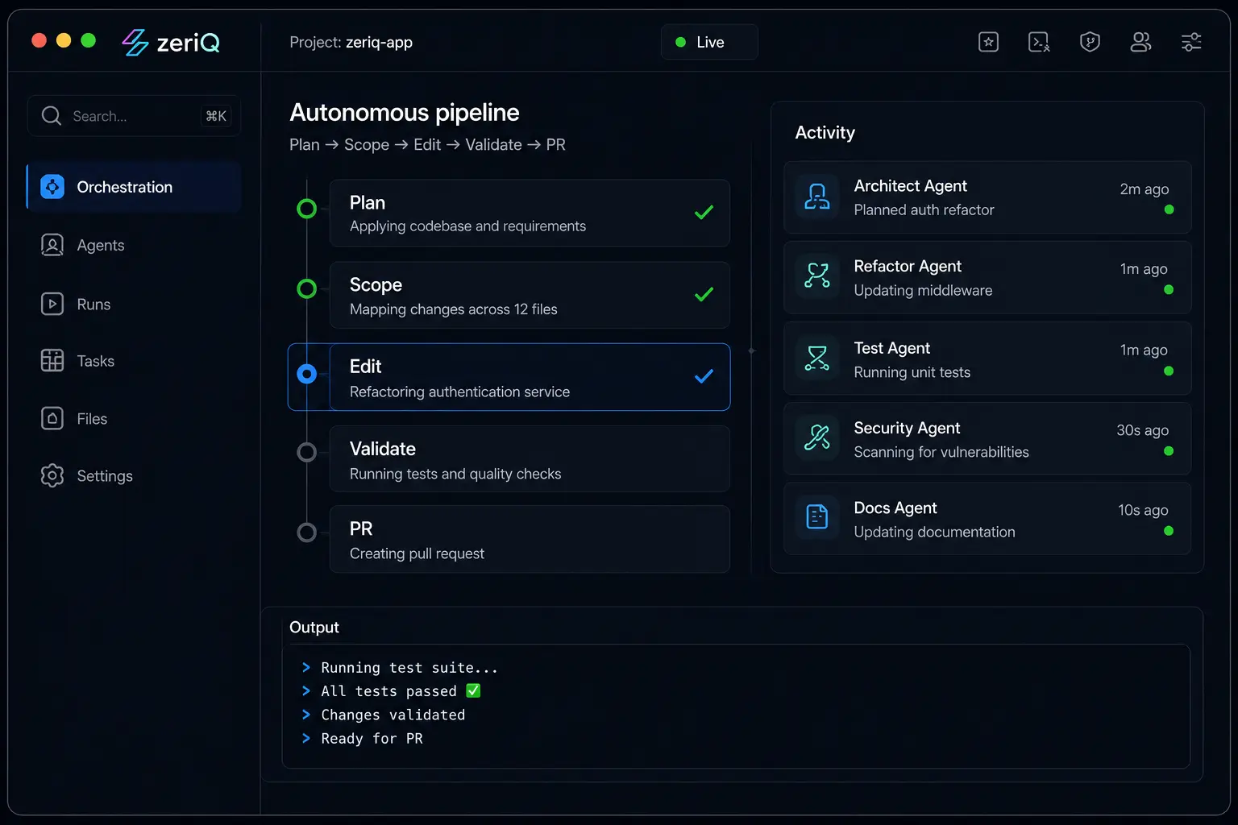Click the Docs Agent document icon

817,516
